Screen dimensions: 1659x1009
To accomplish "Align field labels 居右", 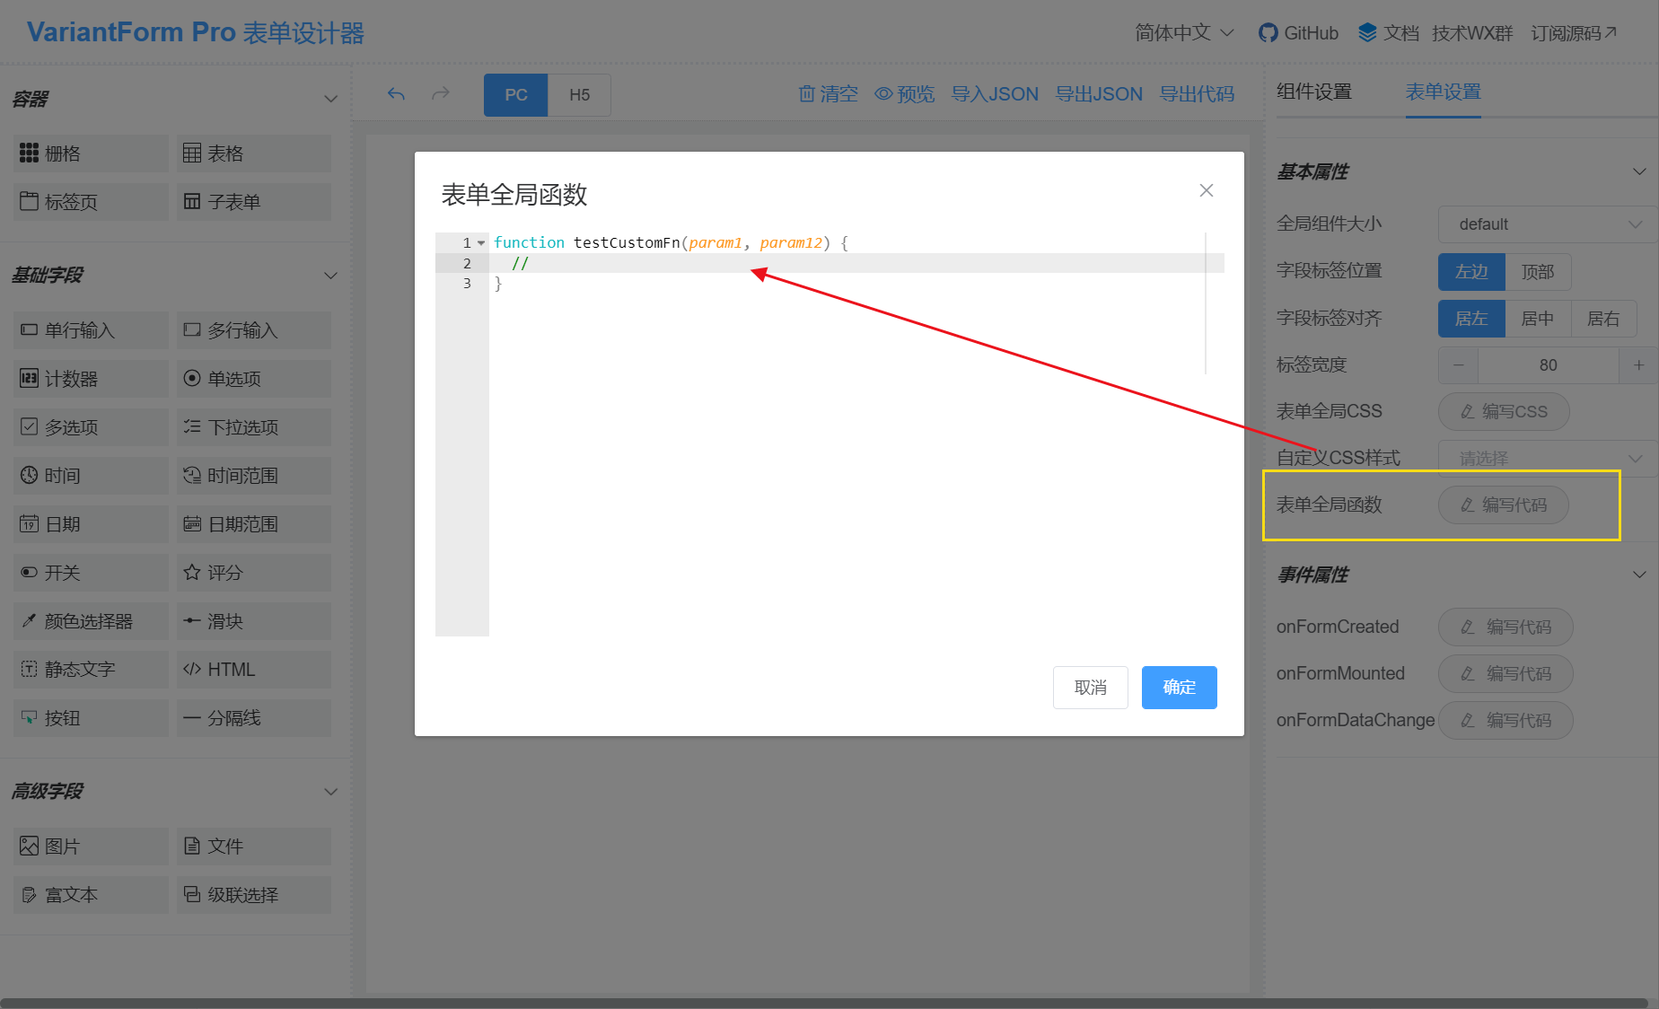I will pyautogui.click(x=1603, y=319).
